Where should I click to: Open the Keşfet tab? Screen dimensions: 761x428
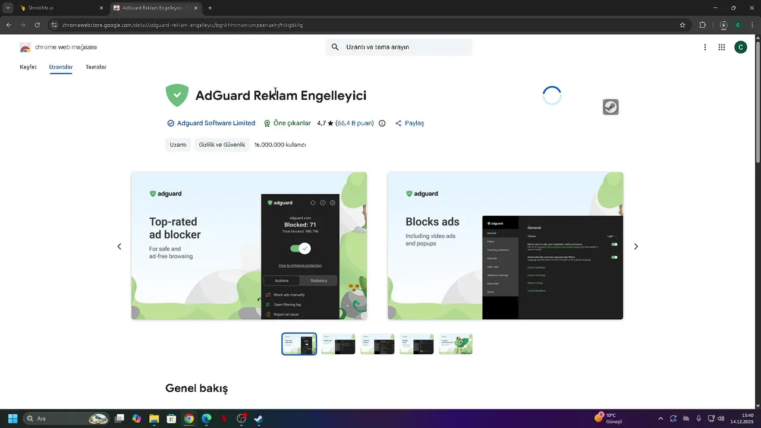[x=28, y=67]
